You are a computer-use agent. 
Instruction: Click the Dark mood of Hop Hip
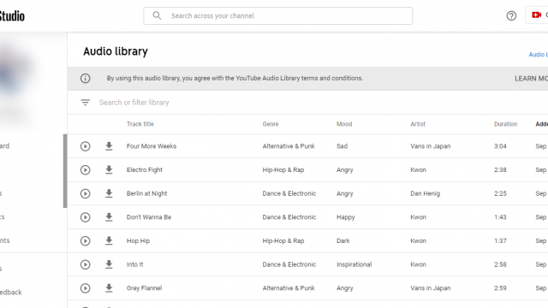(342, 241)
